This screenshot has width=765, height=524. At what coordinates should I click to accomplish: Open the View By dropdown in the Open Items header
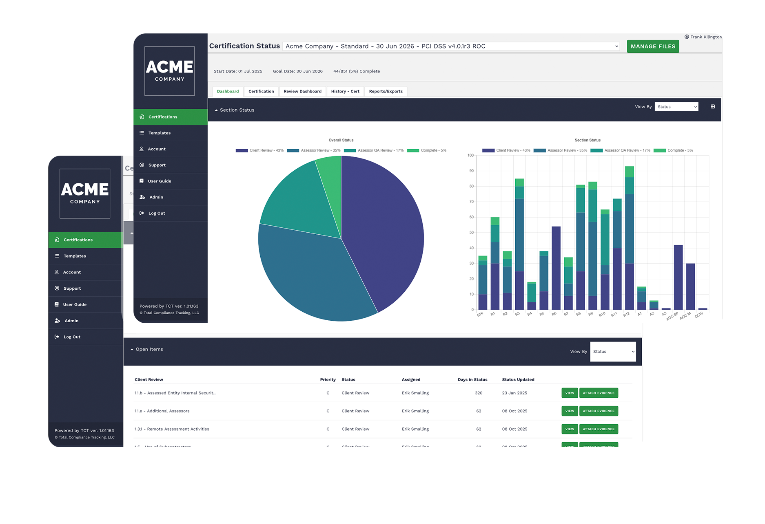point(613,352)
